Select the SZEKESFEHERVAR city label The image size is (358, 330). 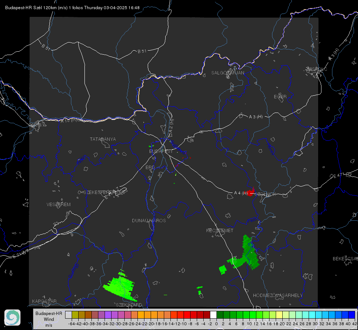pyautogui.click(x=104, y=192)
